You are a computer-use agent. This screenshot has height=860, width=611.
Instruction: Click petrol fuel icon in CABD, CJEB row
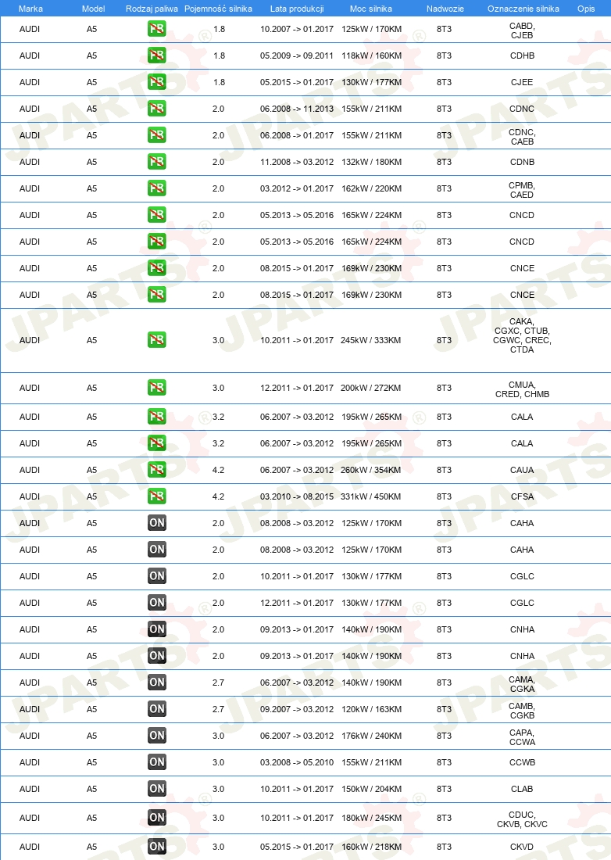click(x=157, y=28)
